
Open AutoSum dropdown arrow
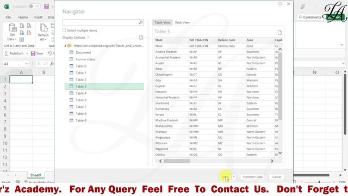27,53
